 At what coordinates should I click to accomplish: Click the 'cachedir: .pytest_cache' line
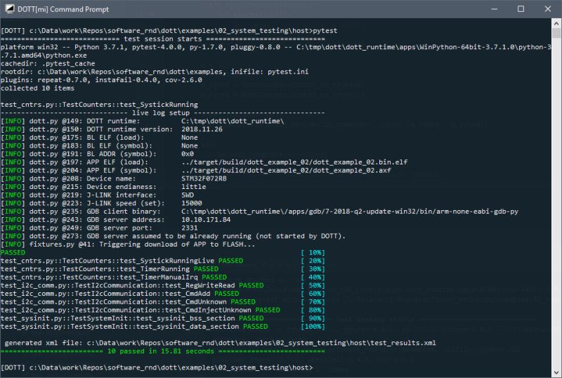point(48,63)
